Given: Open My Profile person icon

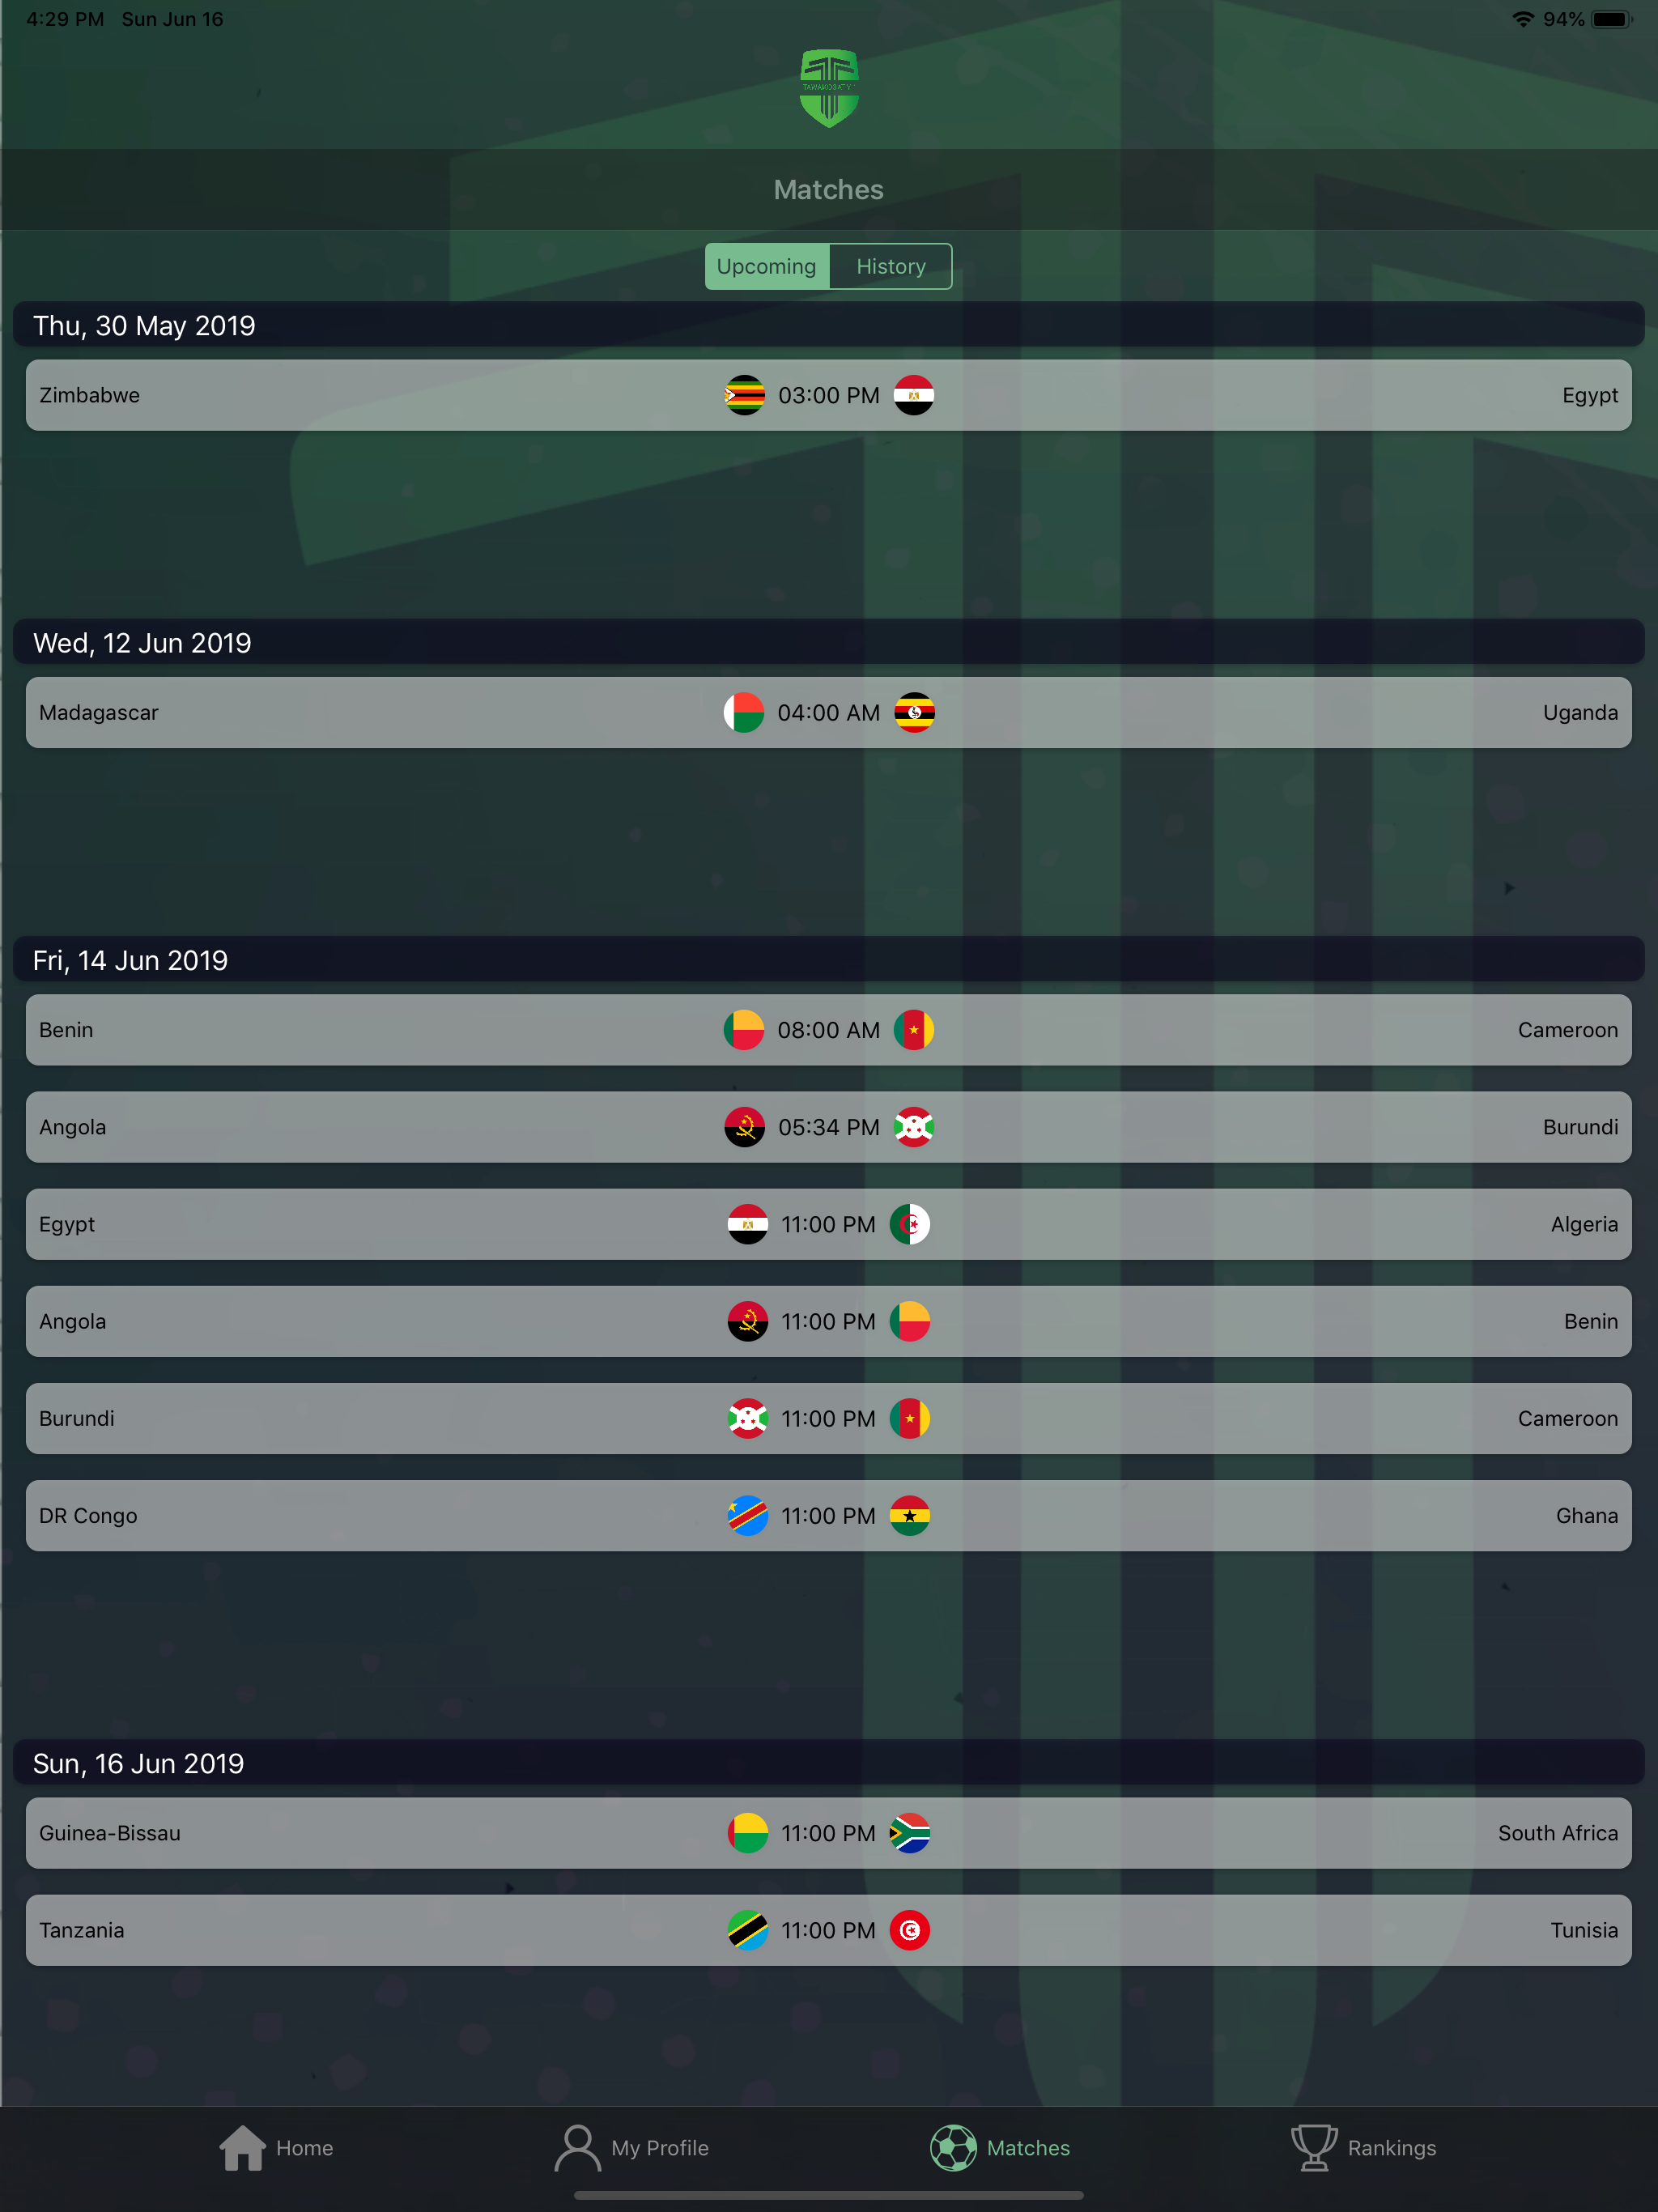Looking at the screenshot, I should (x=577, y=2148).
